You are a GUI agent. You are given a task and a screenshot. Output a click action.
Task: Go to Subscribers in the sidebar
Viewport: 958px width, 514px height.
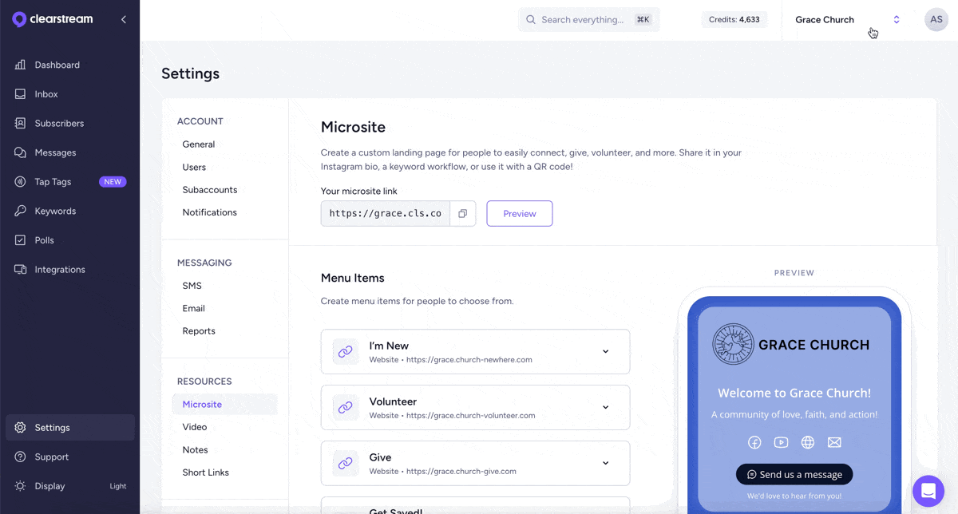coord(59,124)
